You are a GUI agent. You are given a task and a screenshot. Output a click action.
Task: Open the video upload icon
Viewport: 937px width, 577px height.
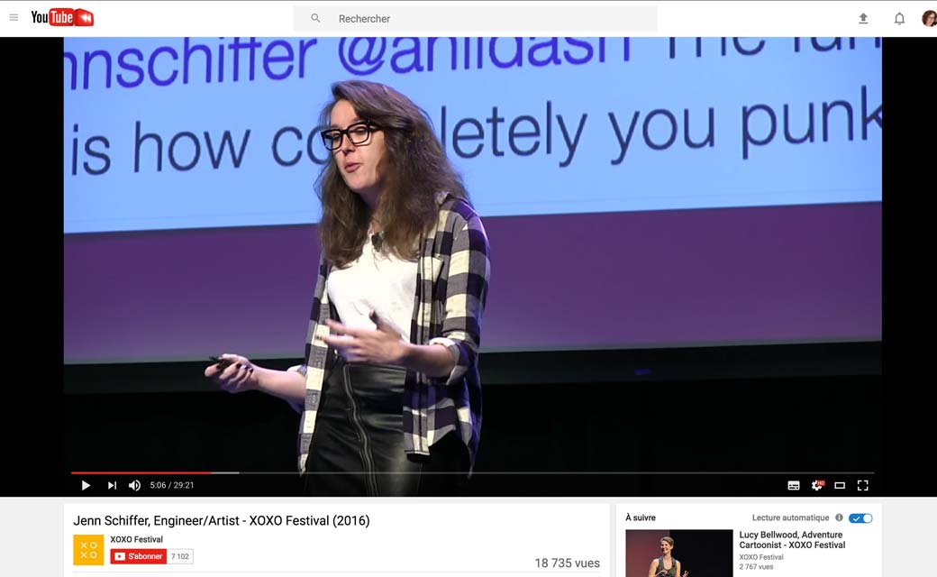pyautogui.click(x=863, y=18)
